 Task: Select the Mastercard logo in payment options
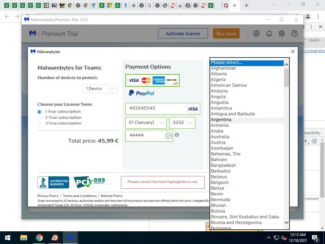point(146,80)
